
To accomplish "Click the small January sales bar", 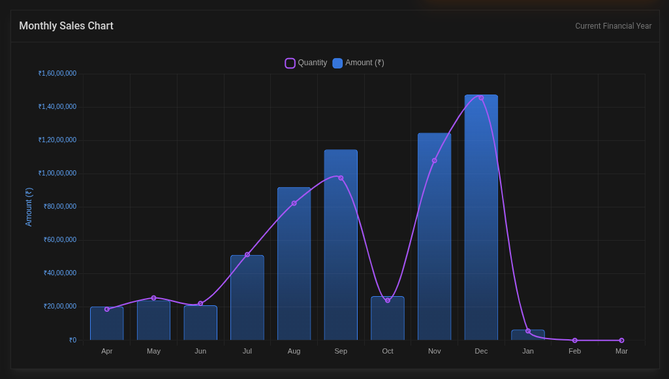I will click(x=528, y=335).
